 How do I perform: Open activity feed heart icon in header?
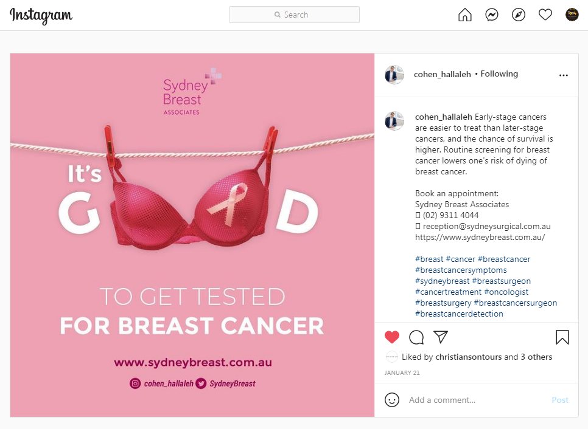(545, 15)
